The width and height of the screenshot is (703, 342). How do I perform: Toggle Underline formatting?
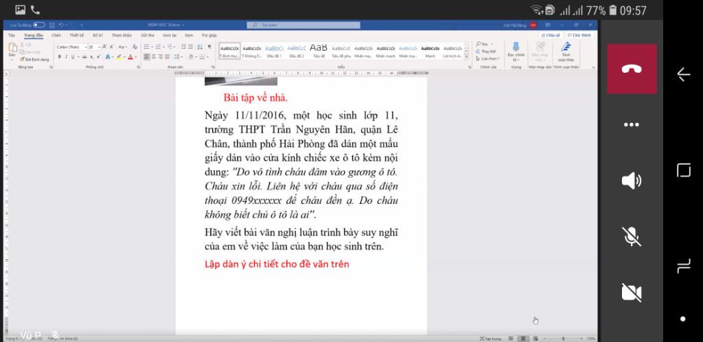tap(73, 57)
